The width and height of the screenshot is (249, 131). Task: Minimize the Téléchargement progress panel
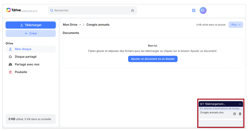click(240, 104)
